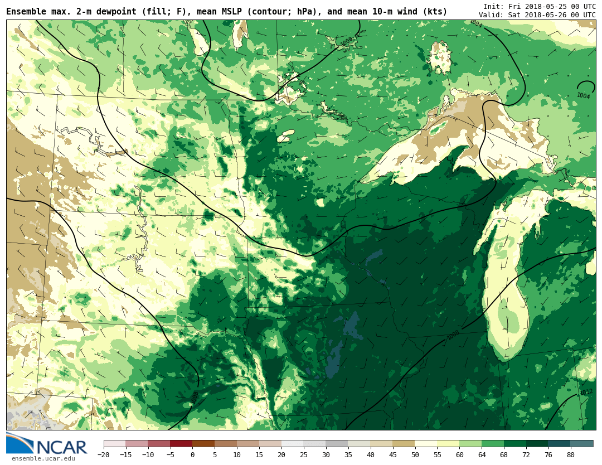Click the Init date text
This screenshot has width=602, height=465.
[539, 7]
